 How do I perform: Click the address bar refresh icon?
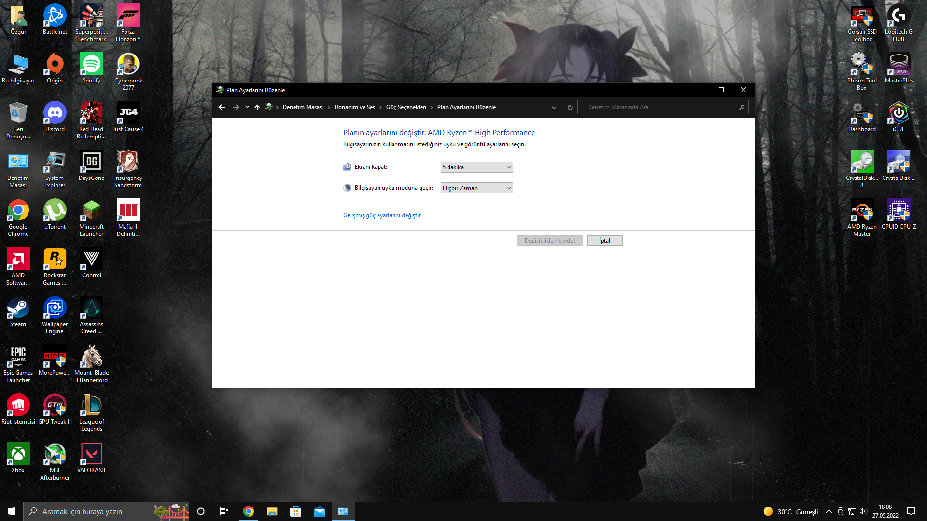click(570, 107)
